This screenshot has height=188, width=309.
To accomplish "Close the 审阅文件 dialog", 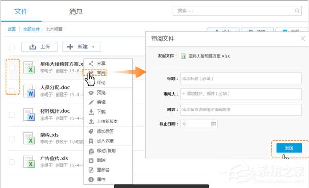I will pyautogui.click(x=303, y=39).
